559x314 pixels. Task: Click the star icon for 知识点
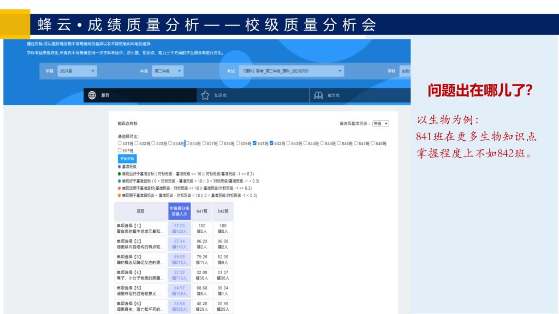click(x=205, y=95)
